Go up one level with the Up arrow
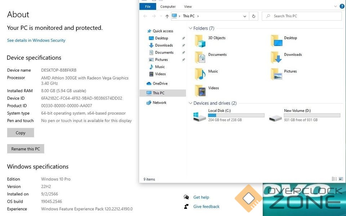346x216 pixels. 167,16
